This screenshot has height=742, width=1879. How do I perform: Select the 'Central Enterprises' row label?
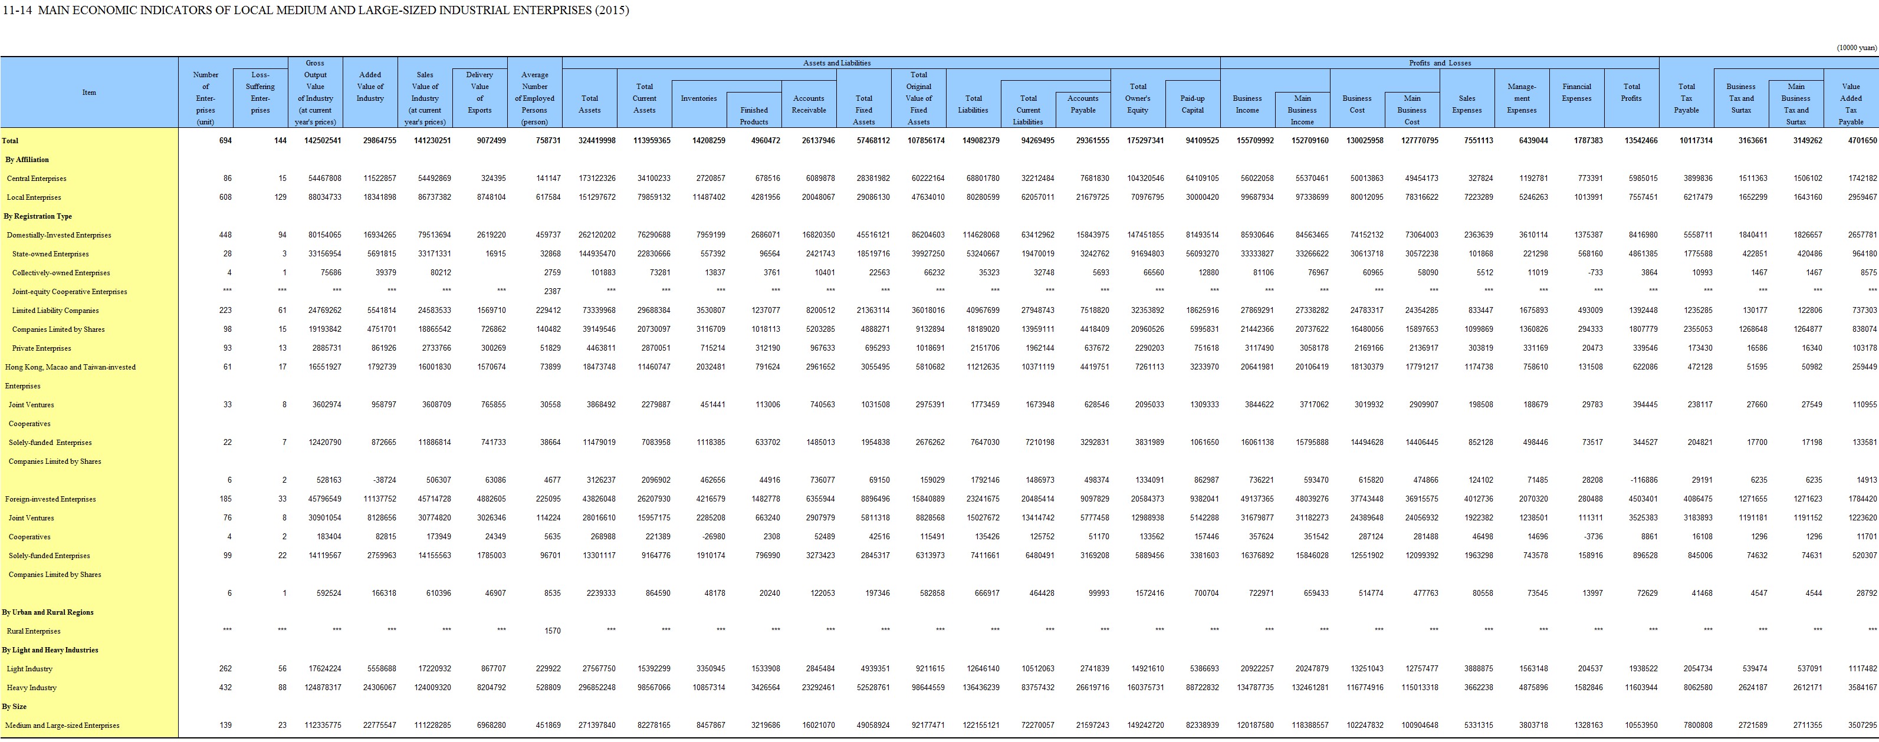coord(37,179)
